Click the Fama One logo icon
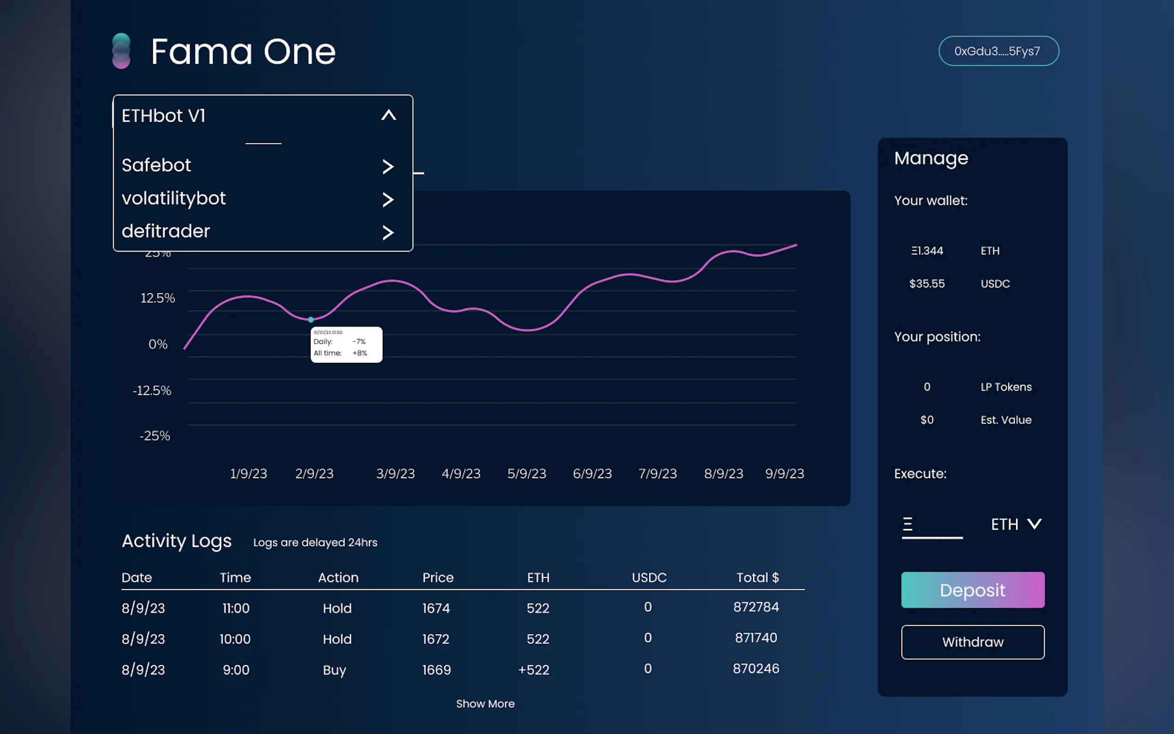 tap(122, 51)
